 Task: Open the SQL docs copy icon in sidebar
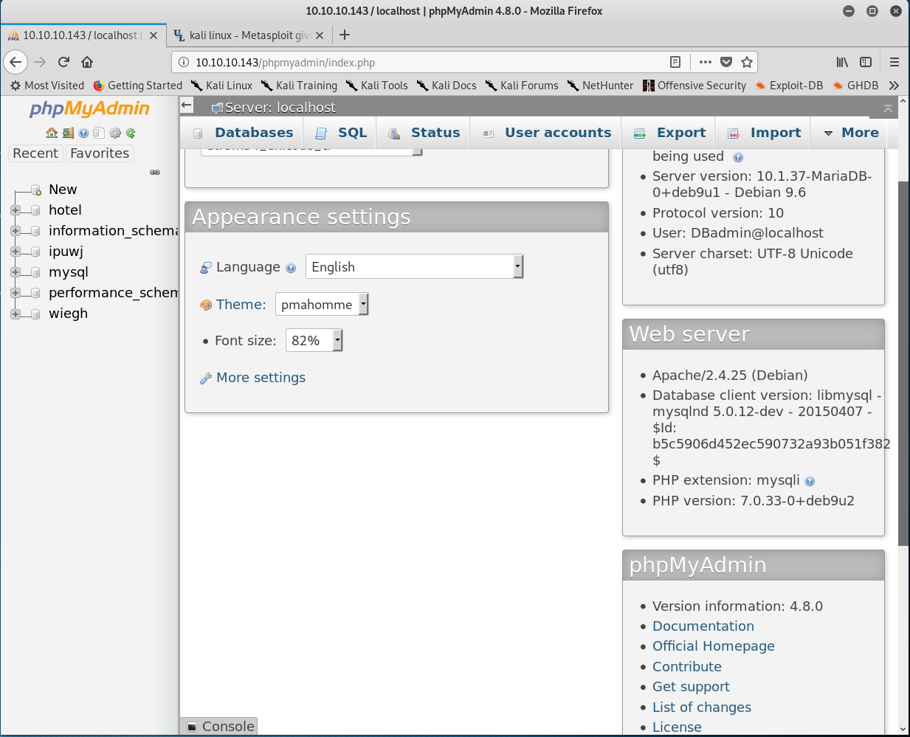point(99,133)
